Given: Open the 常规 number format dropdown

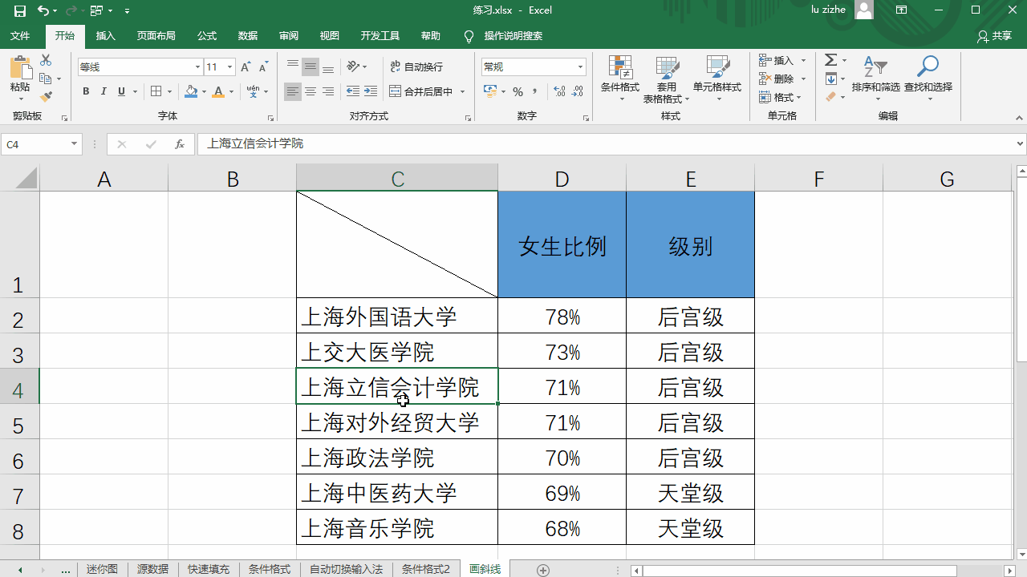Looking at the screenshot, I should 580,67.
